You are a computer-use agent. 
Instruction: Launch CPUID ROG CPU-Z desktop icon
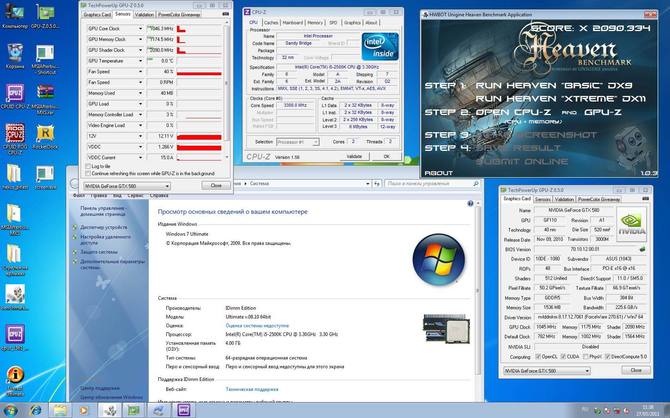pyautogui.click(x=15, y=139)
